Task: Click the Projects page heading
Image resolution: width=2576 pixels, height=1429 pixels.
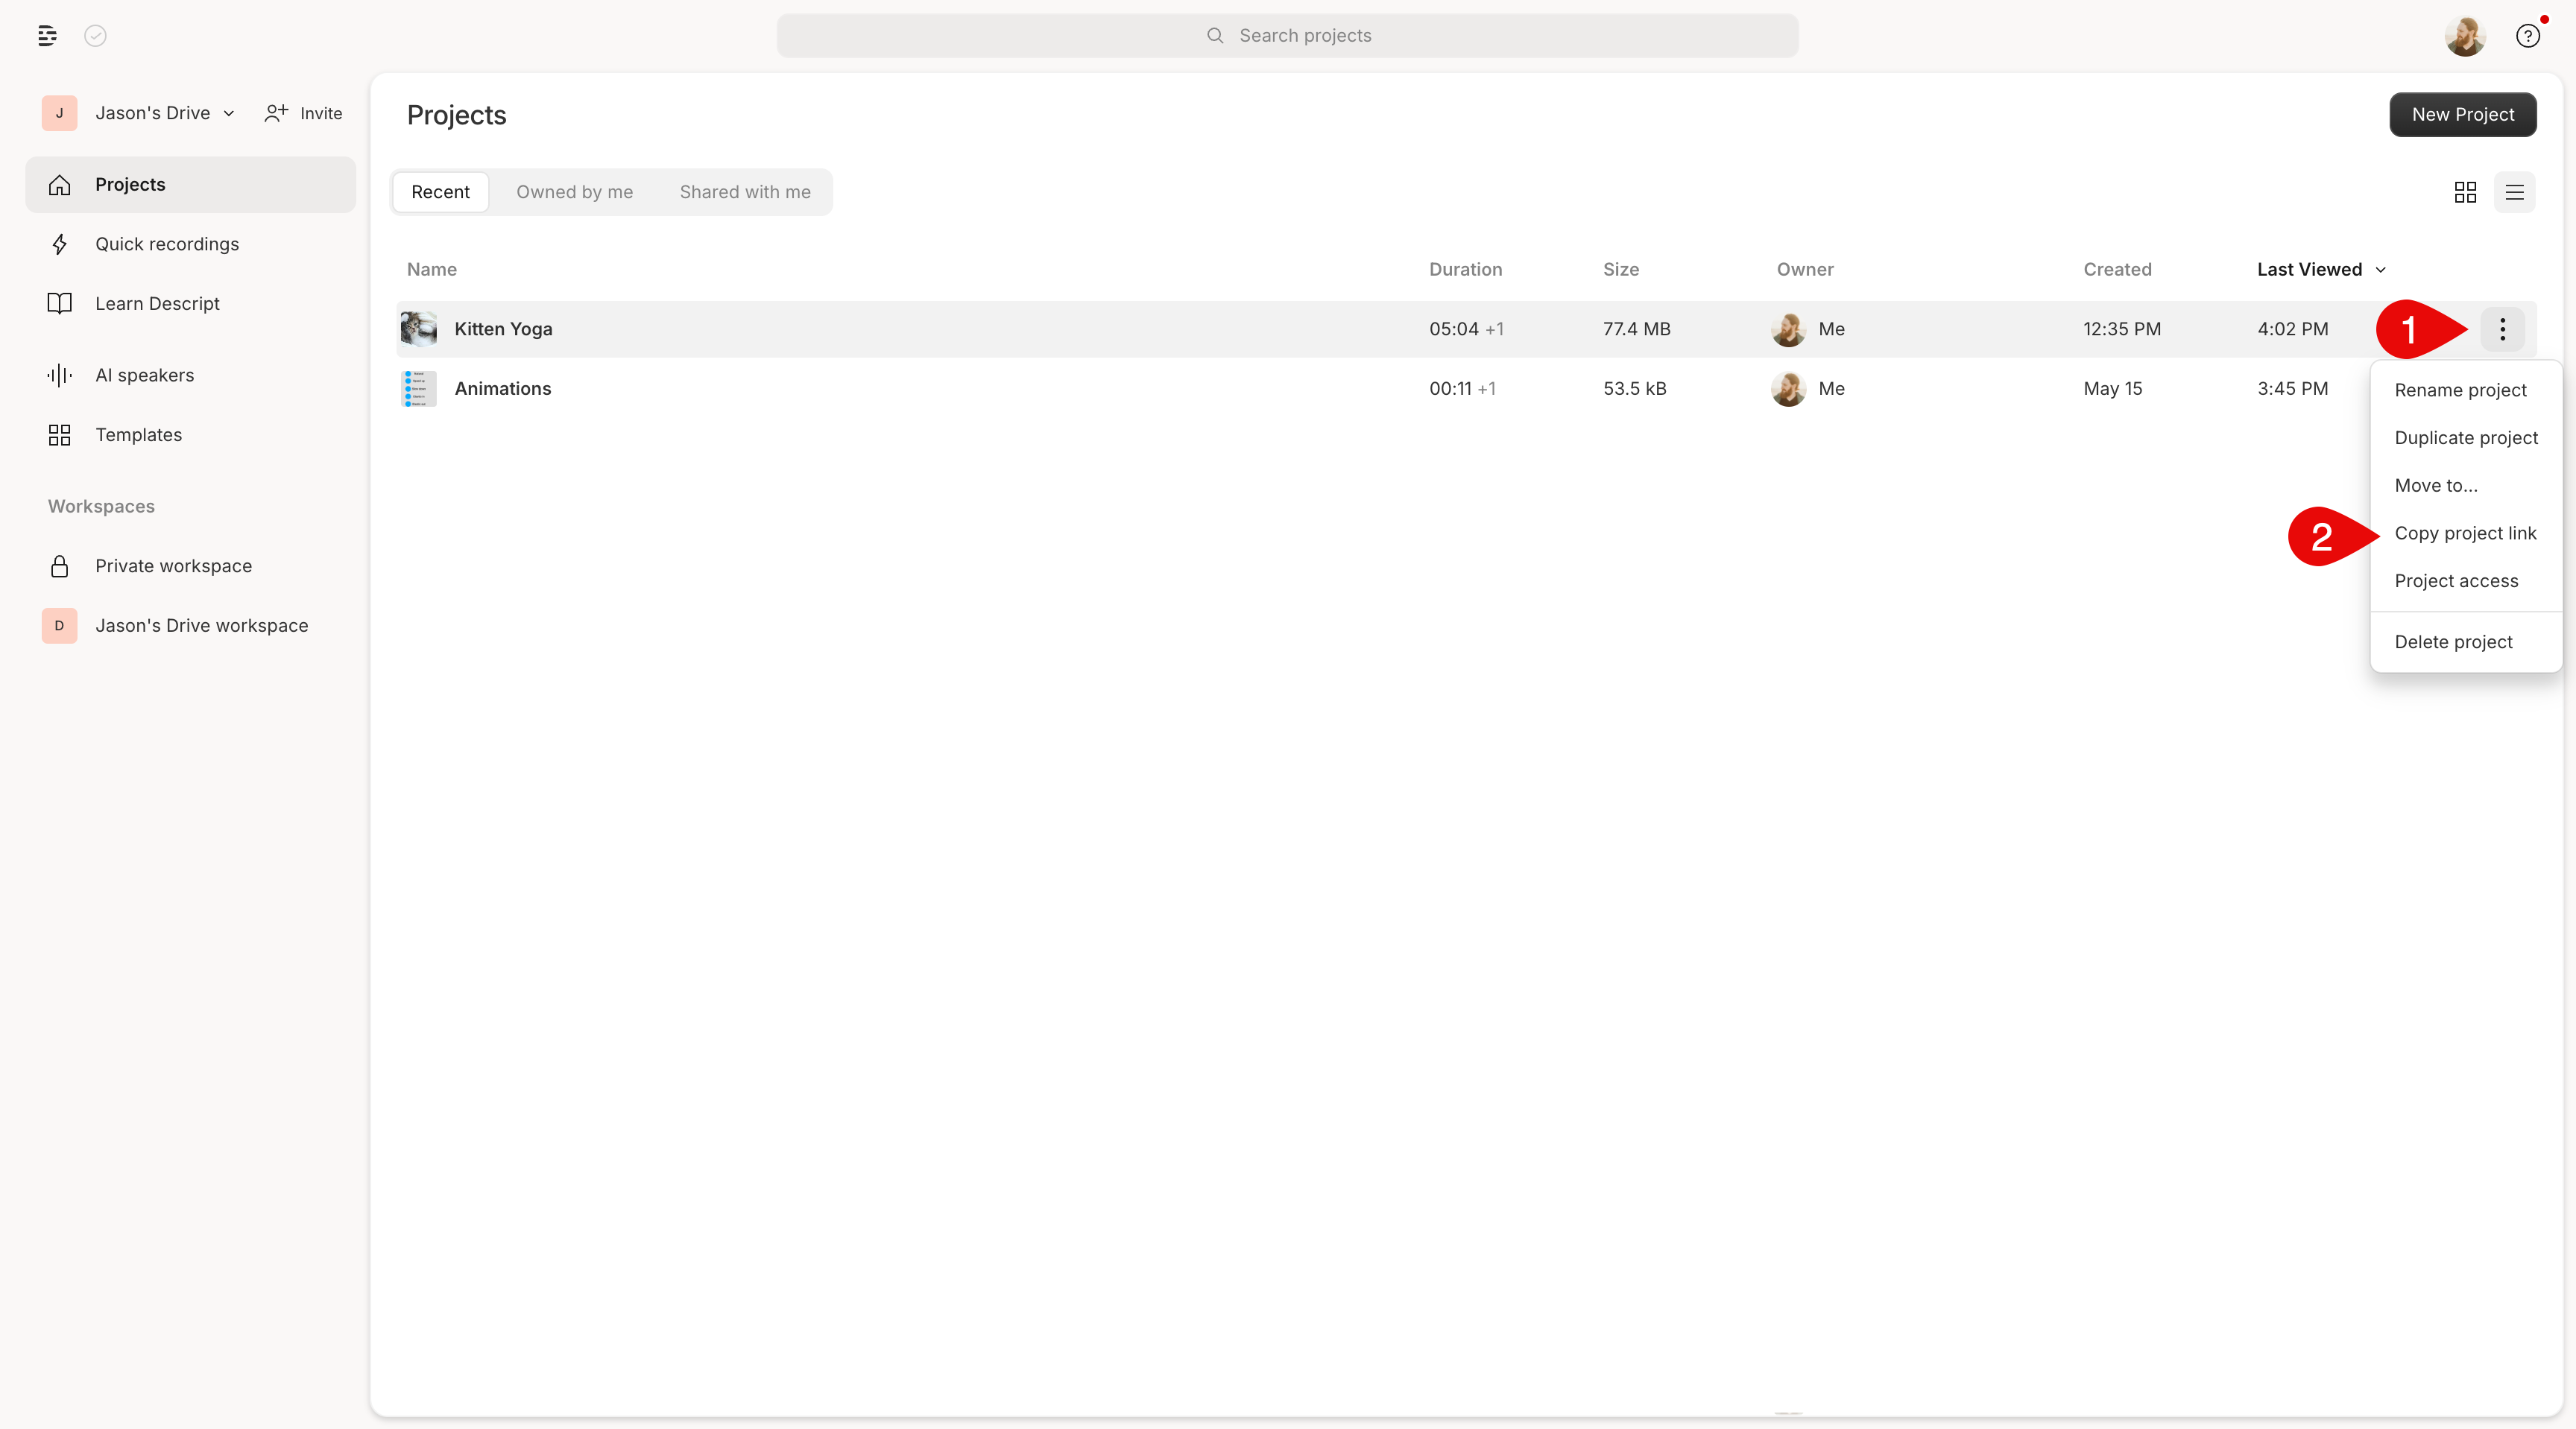Action: [x=456, y=116]
